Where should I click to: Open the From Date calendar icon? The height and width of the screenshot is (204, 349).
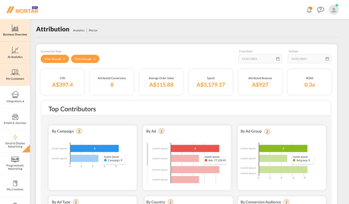277,59
